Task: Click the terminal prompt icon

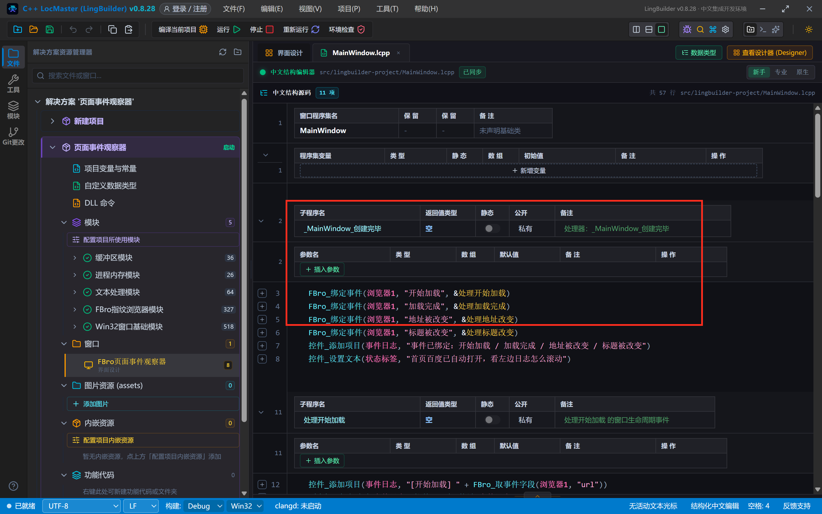Action: pos(763,30)
